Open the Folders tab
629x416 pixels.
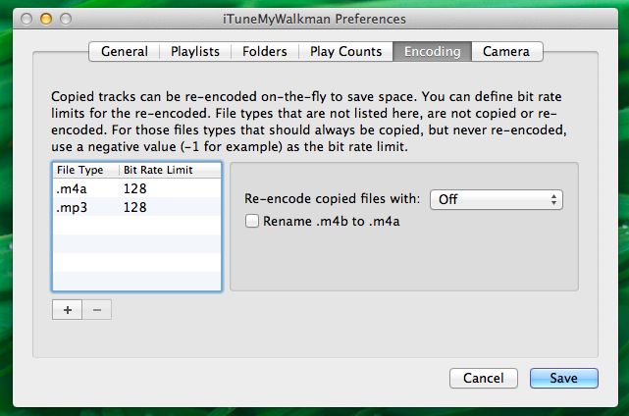[264, 51]
